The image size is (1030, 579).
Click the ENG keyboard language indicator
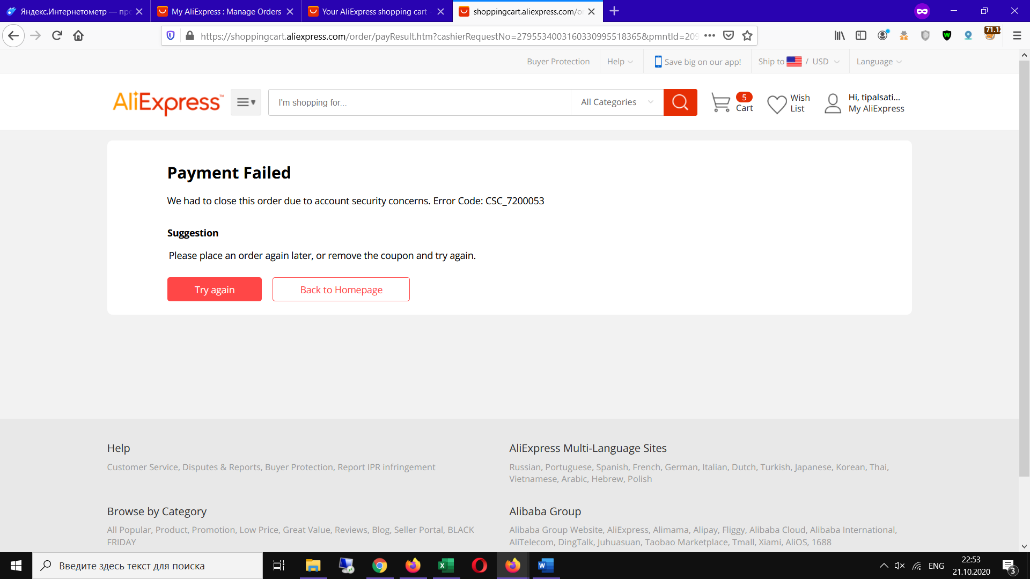tap(936, 566)
